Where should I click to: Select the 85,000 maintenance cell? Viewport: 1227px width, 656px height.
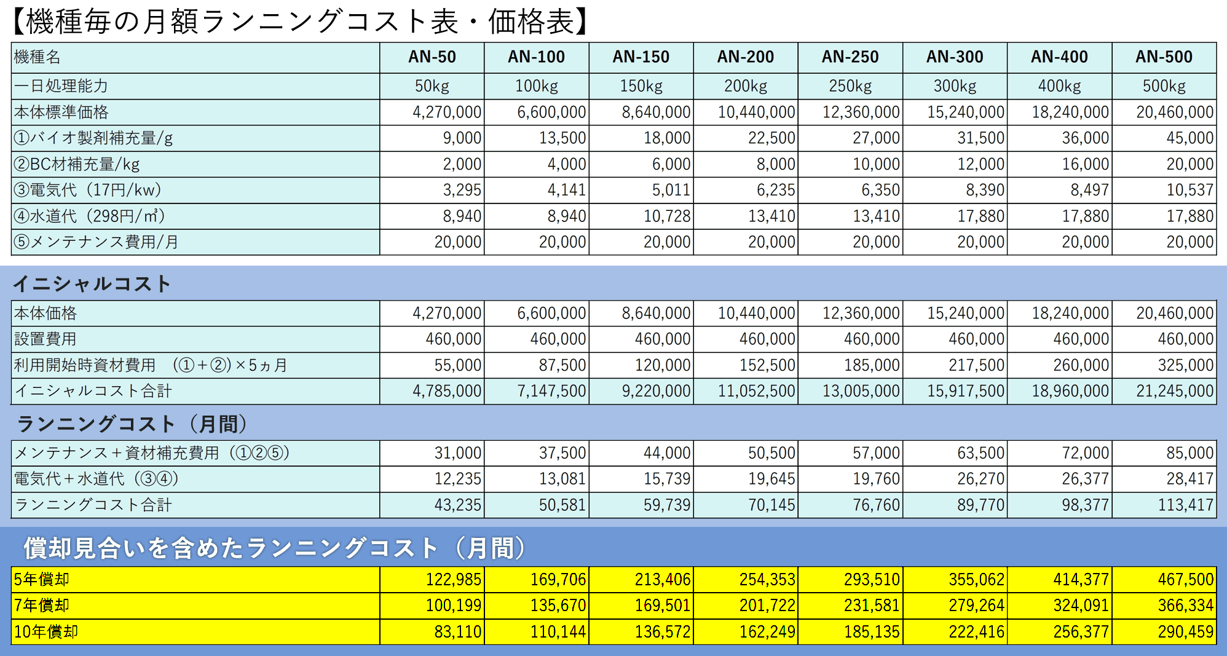coord(1164,453)
